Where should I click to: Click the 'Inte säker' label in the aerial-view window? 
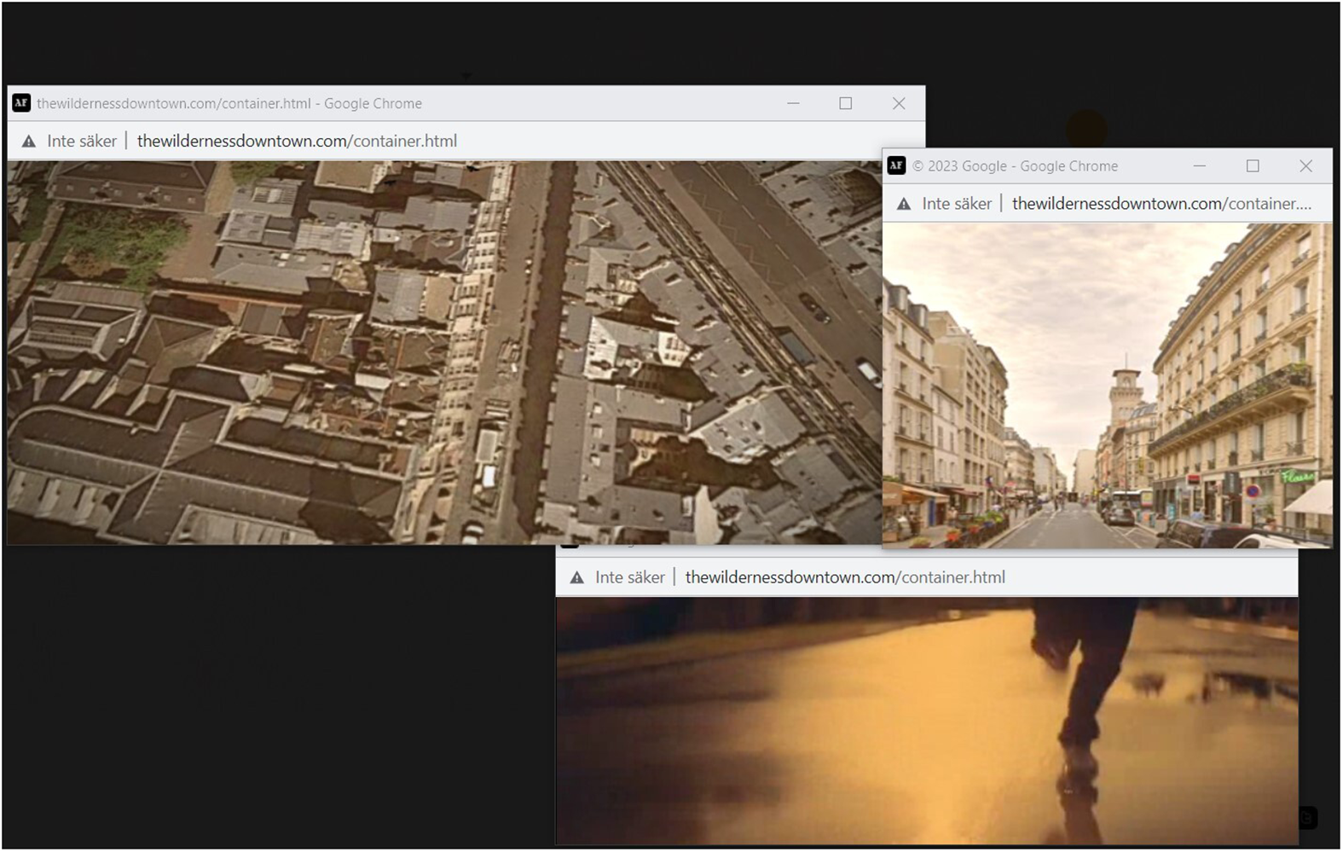click(x=82, y=142)
